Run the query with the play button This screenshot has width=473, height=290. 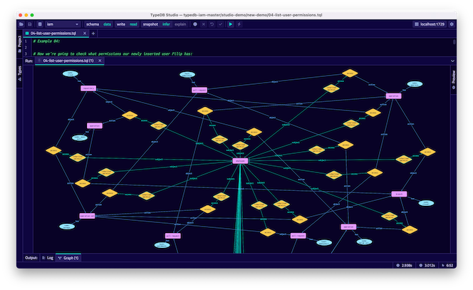pos(231,24)
